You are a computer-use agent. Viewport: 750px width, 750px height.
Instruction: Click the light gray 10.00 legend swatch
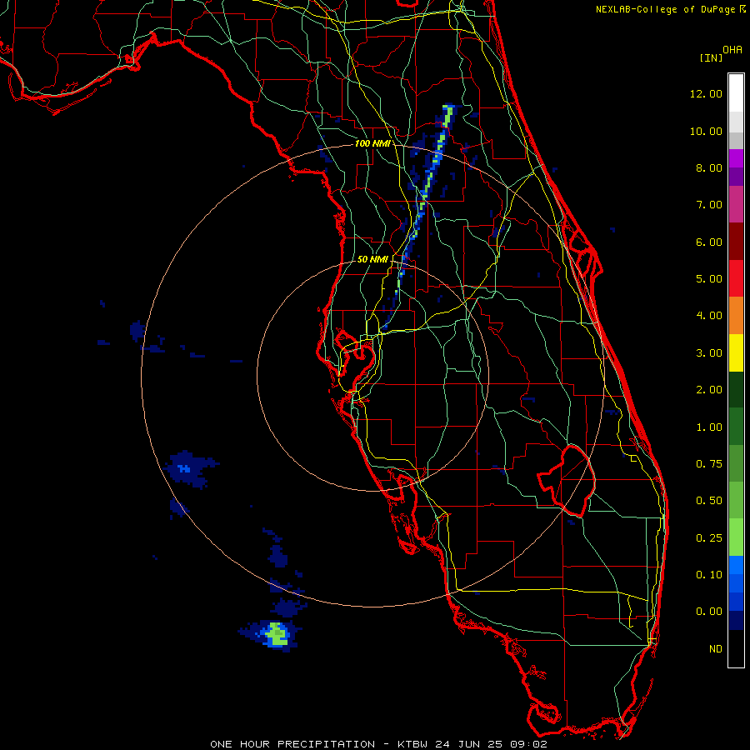736,122
